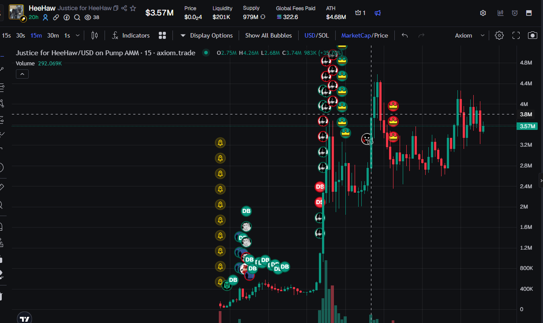Click the ATH $4.68M stat

pyautogui.click(x=336, y=13)
